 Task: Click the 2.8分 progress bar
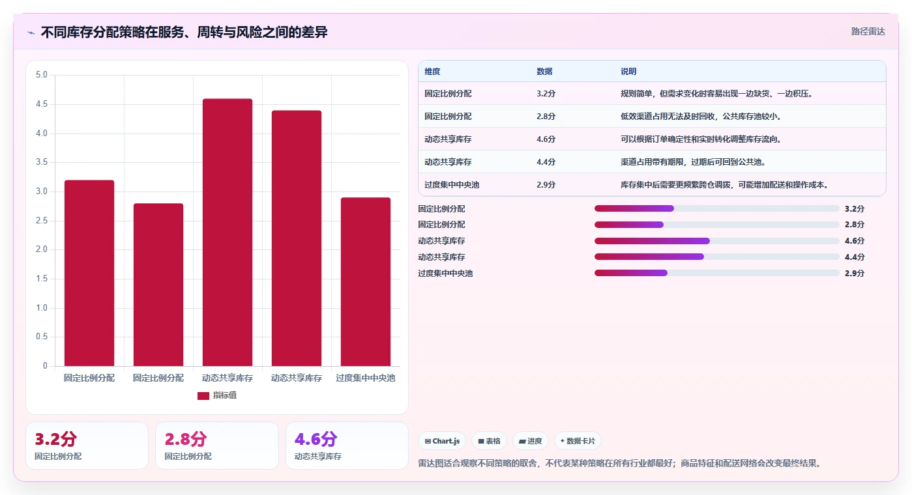717,225
